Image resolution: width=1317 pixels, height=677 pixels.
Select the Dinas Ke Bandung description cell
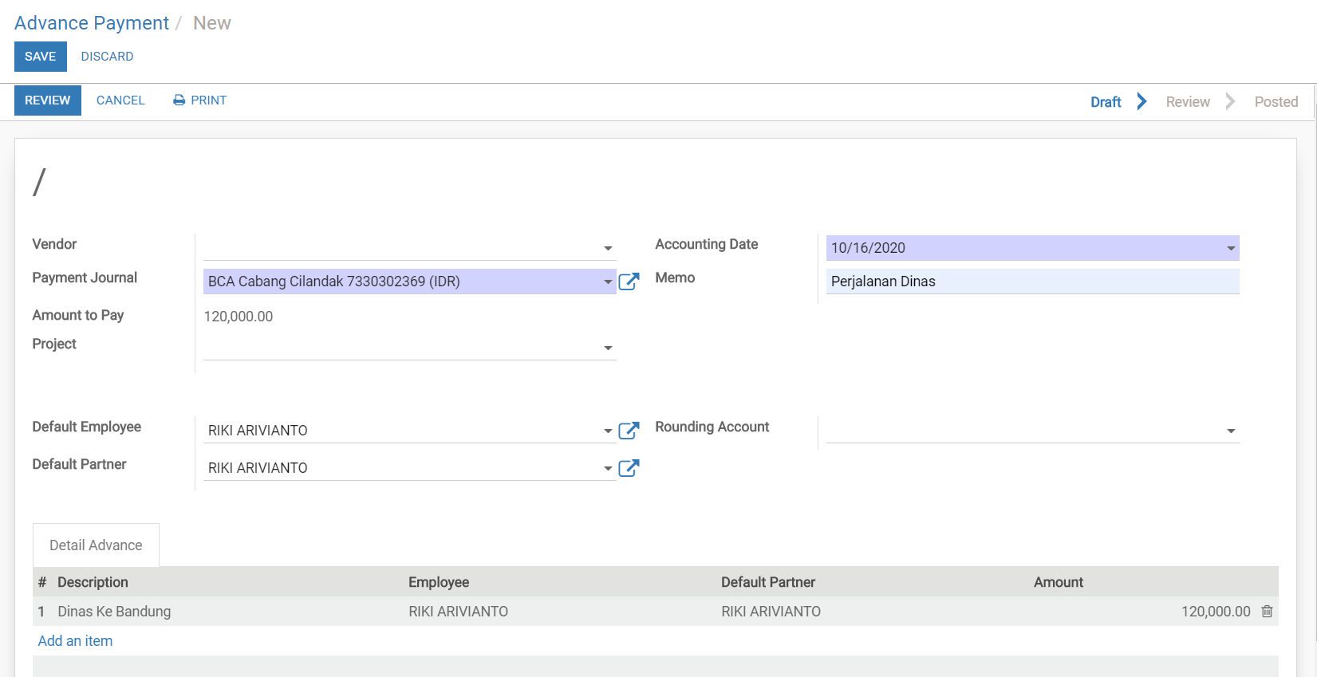[228, 612]
